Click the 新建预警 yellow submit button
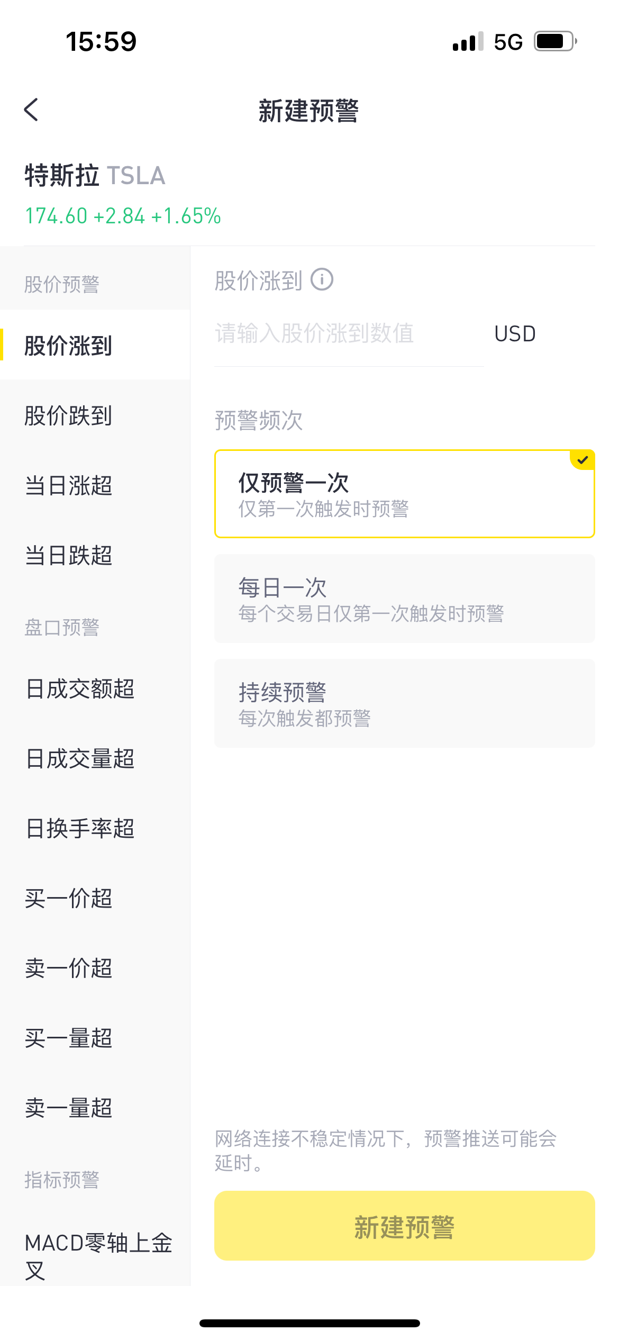 point(405,1226)
